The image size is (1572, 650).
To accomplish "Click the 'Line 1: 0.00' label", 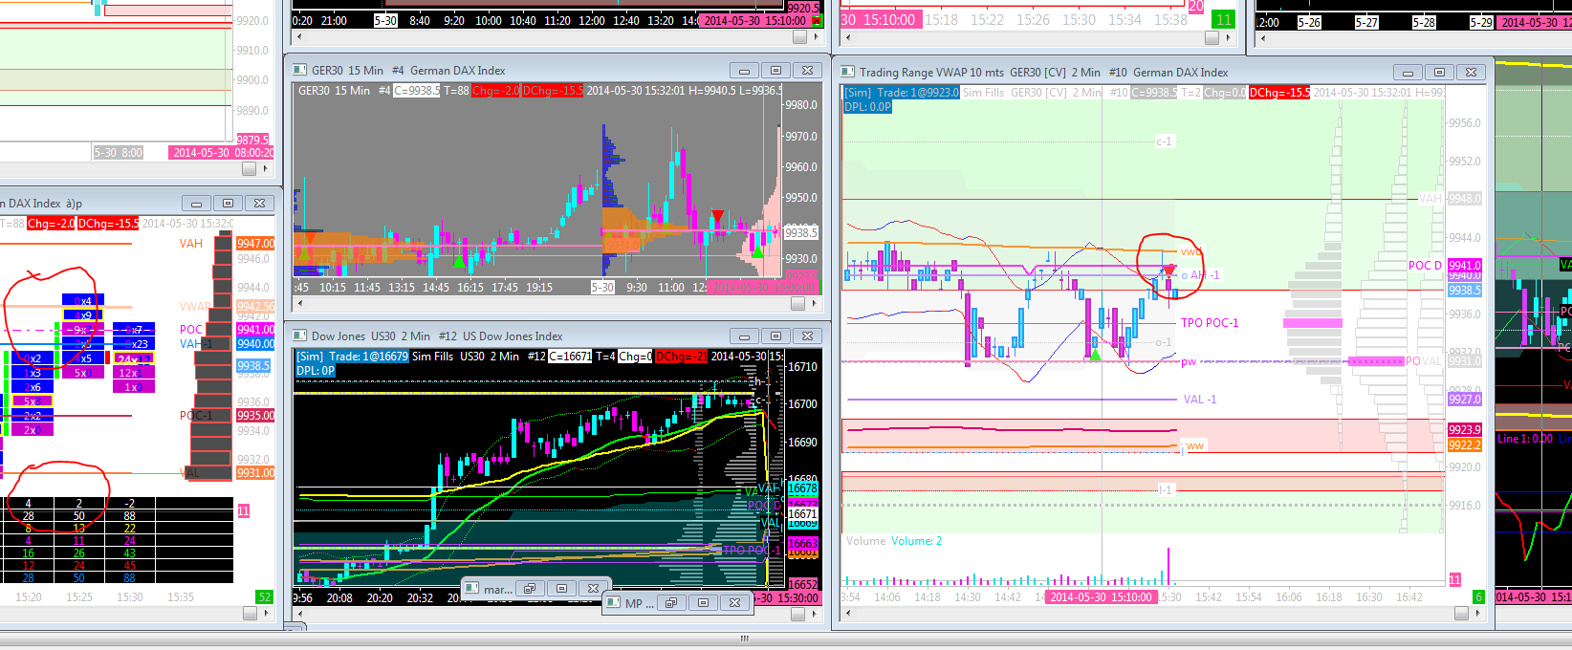I will 1525,439.
